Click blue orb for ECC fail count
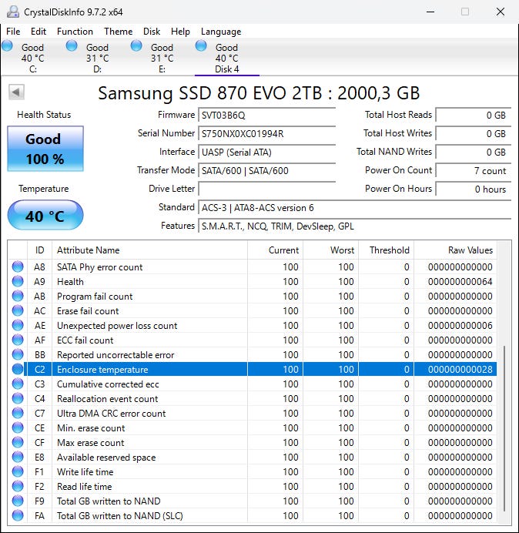The image size is (519, 533). 18,340
